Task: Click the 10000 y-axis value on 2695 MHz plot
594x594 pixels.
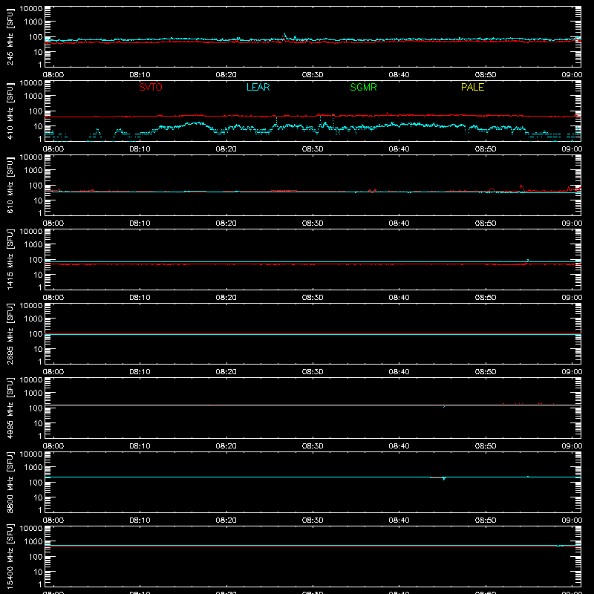Action: tap(31, 306)
